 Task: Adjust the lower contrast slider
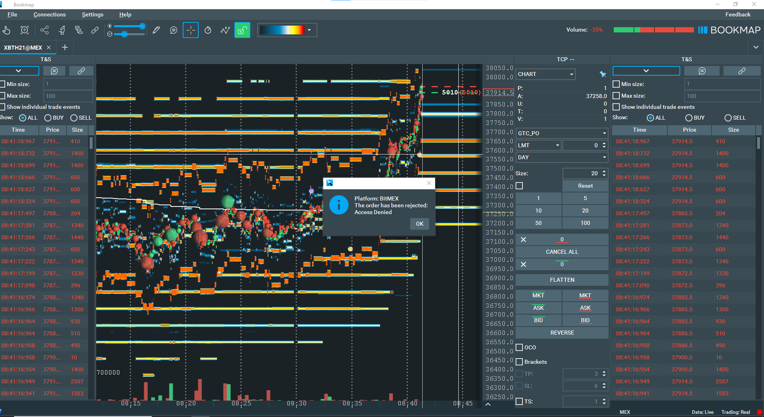tap(125, 34)
